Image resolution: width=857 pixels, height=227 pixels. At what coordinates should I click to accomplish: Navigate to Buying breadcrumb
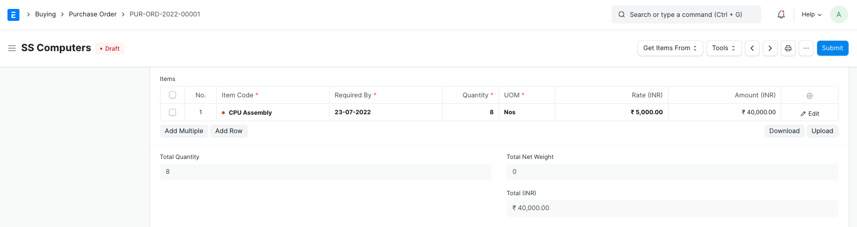click(x=45, y=14)
